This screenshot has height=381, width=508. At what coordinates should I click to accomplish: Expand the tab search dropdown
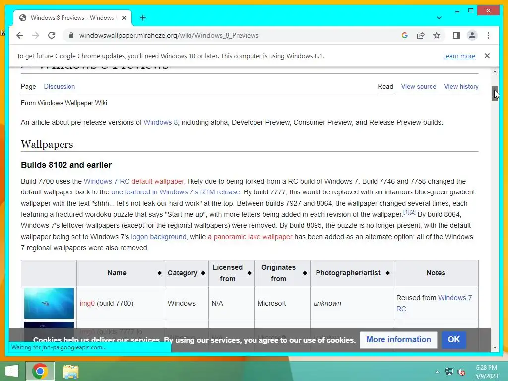coord(439,18)
